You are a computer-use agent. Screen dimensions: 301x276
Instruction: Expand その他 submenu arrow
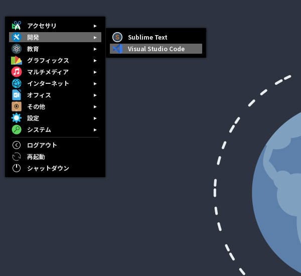point(95,106)
